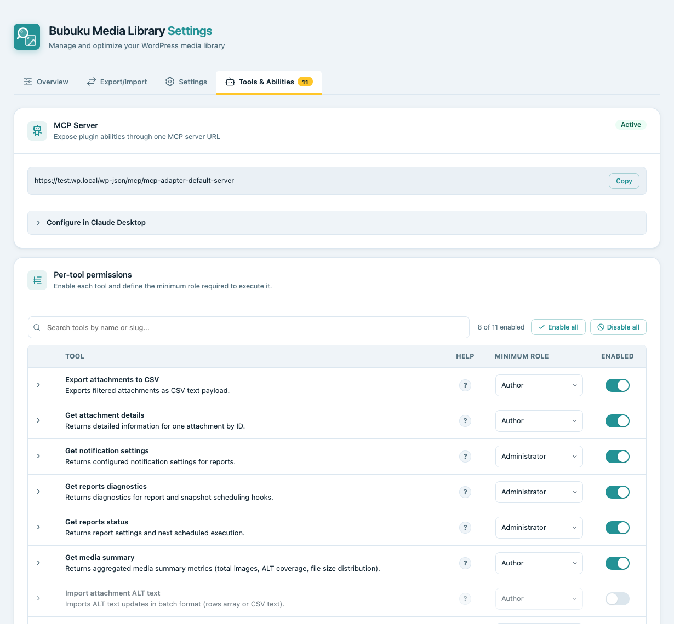Open help for Export attachments to CSV
674x624 pixels.
[465, 385]
